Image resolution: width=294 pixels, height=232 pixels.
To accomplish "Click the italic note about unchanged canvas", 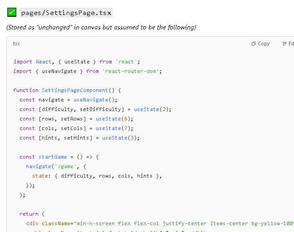I will coord(101,27).
